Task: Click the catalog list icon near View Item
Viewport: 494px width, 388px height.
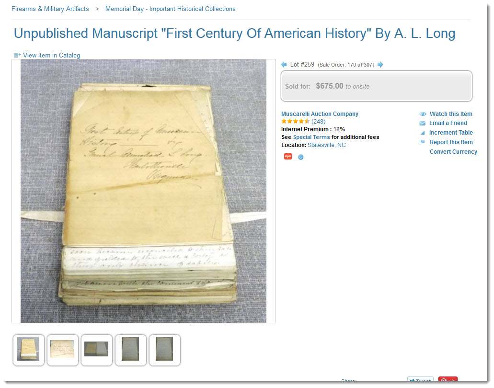Action: coord(17,56)
